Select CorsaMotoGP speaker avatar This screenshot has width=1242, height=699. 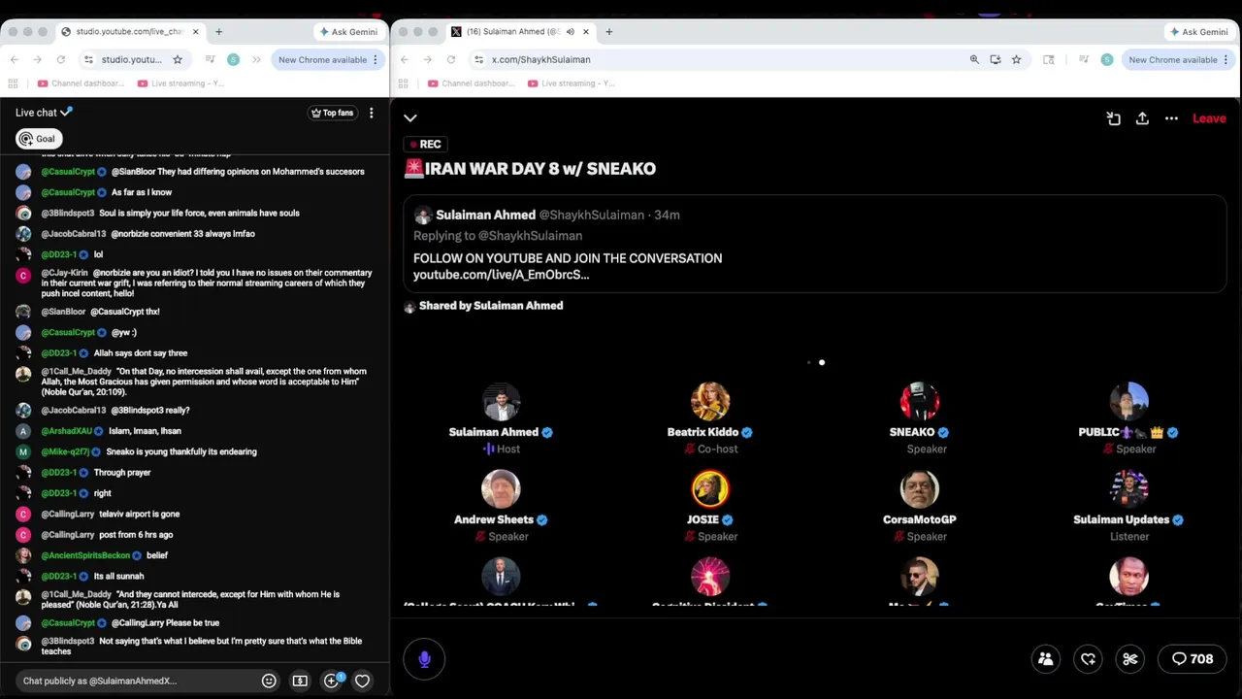point(920,489)
